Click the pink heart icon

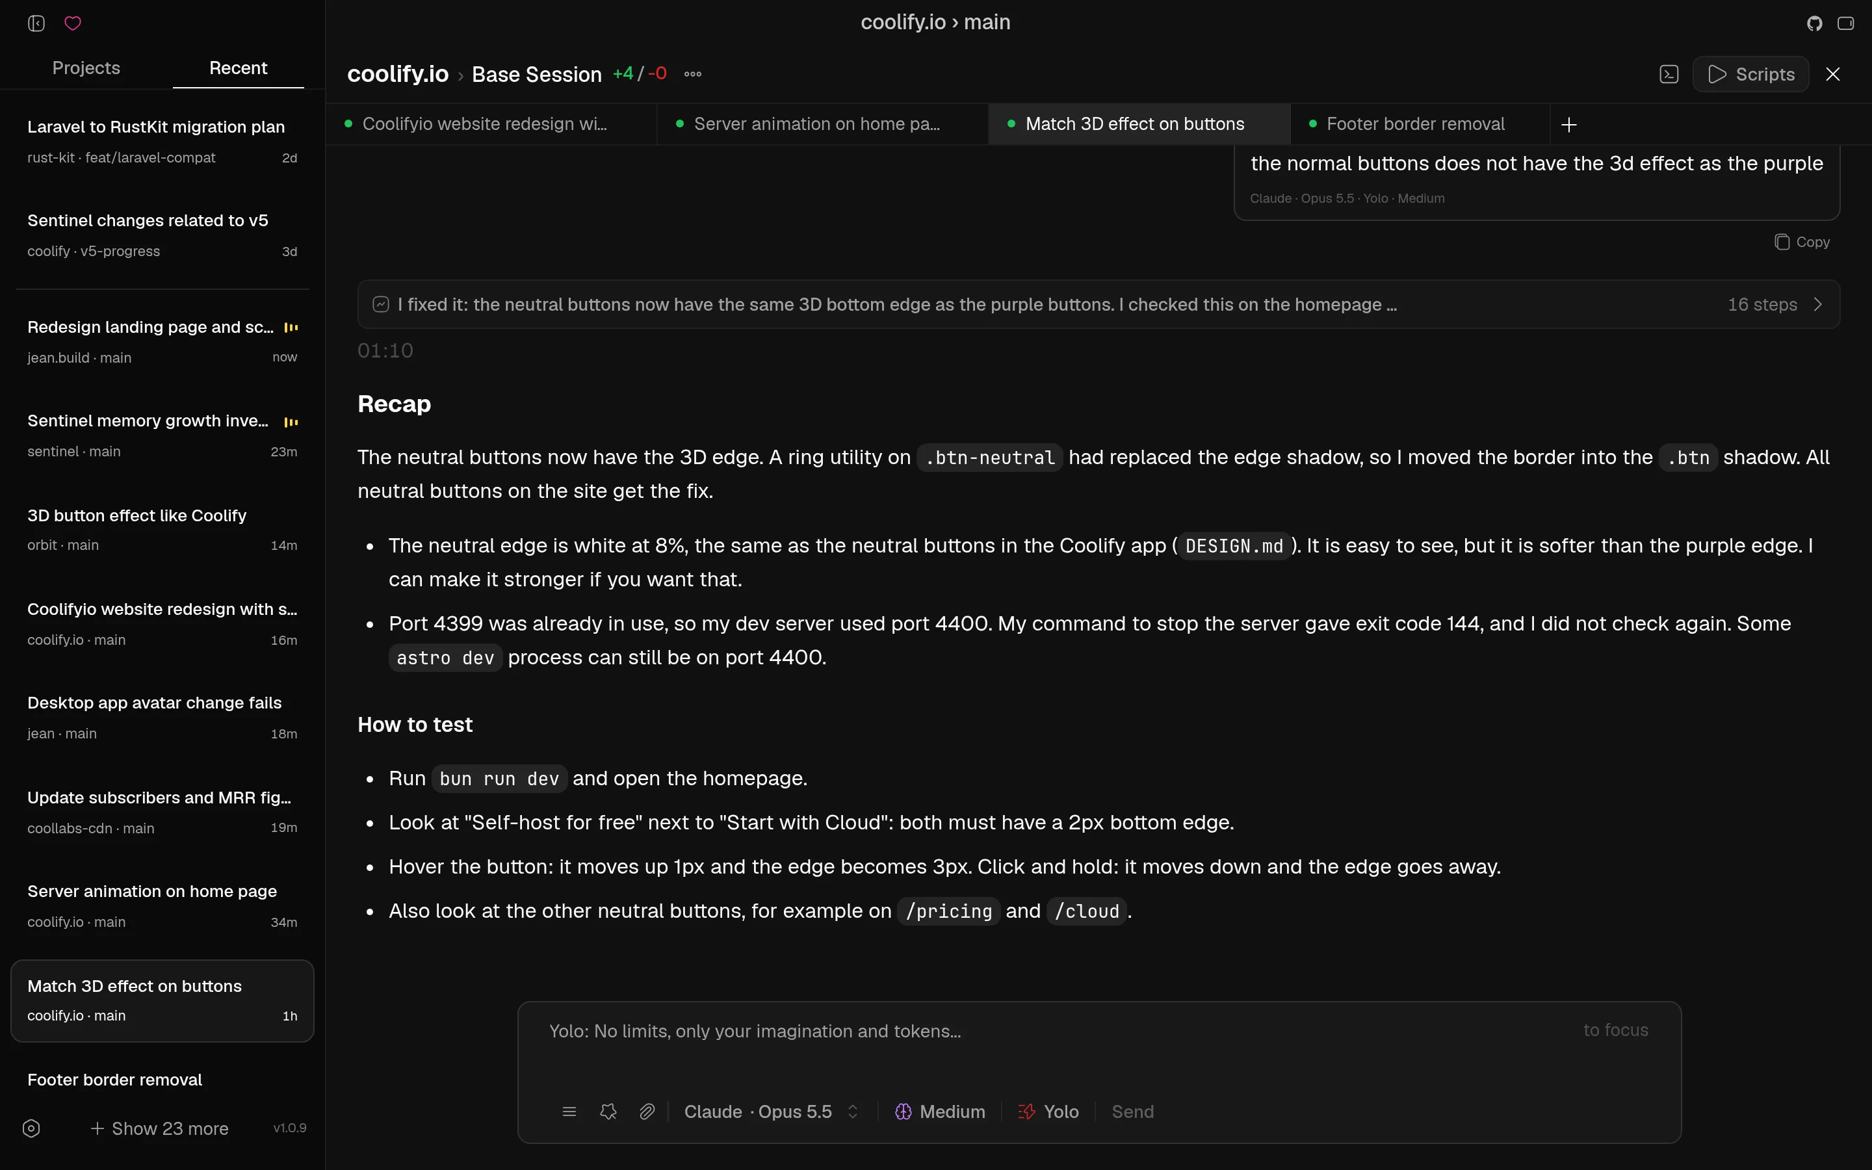click(73, 23)
